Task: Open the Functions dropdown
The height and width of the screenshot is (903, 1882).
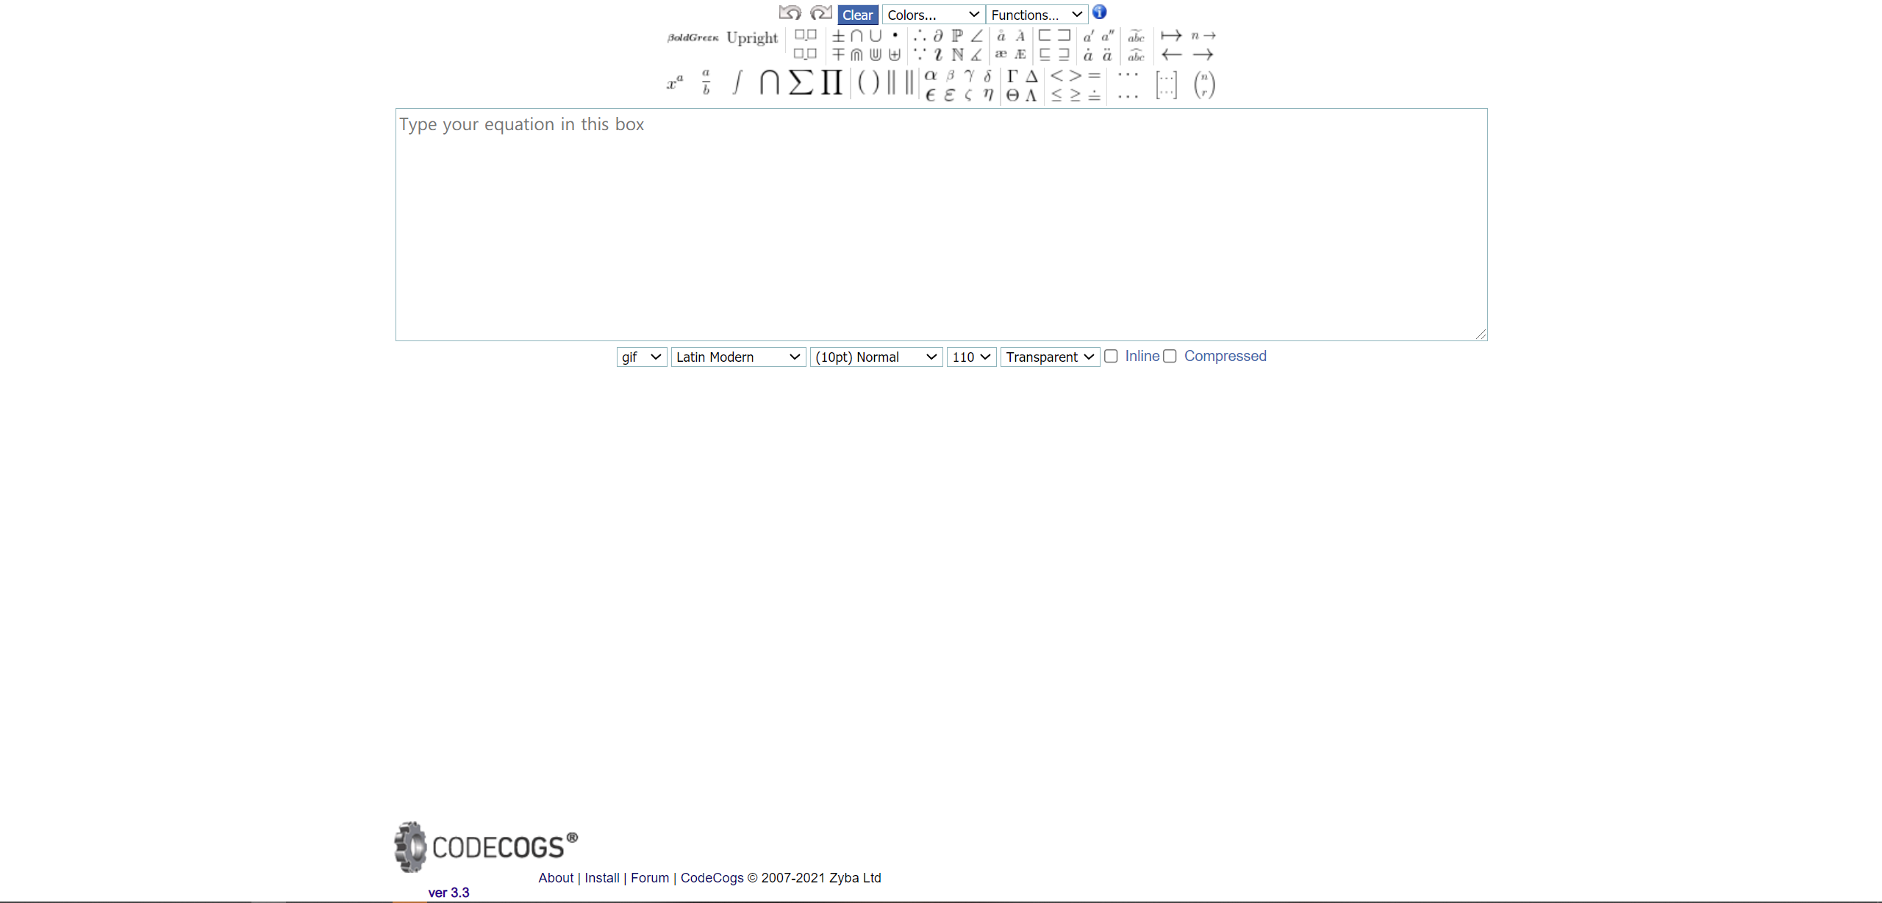Action: 1036,15
